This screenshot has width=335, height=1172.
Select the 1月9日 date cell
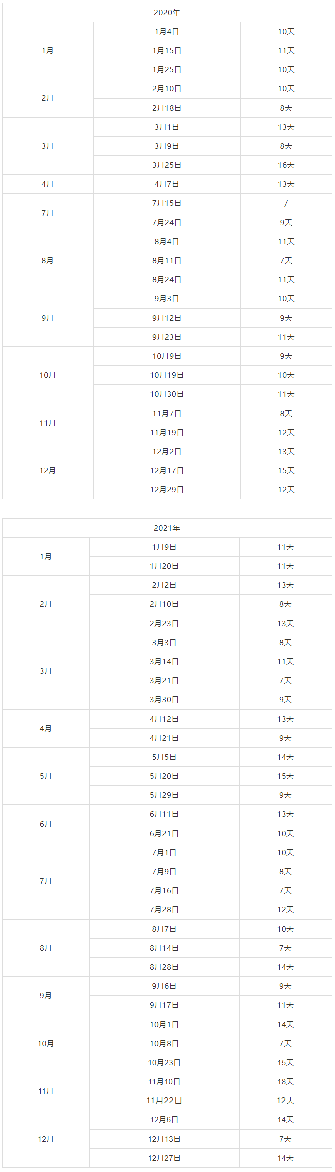(x=164, y=547)
